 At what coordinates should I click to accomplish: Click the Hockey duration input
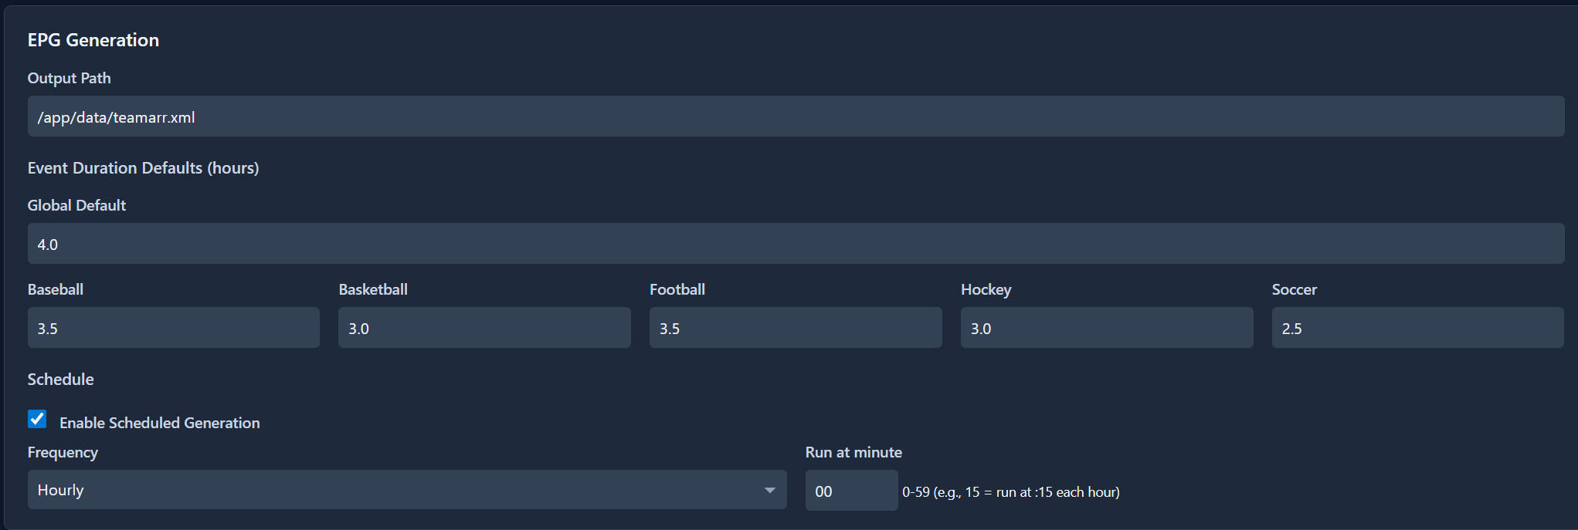pyautogui.click(x=1106, y=328)
